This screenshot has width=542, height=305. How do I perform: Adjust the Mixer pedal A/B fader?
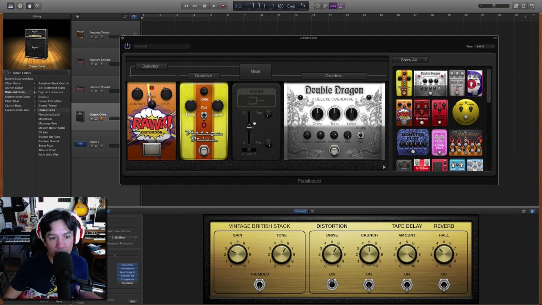[x=249, y=126]
